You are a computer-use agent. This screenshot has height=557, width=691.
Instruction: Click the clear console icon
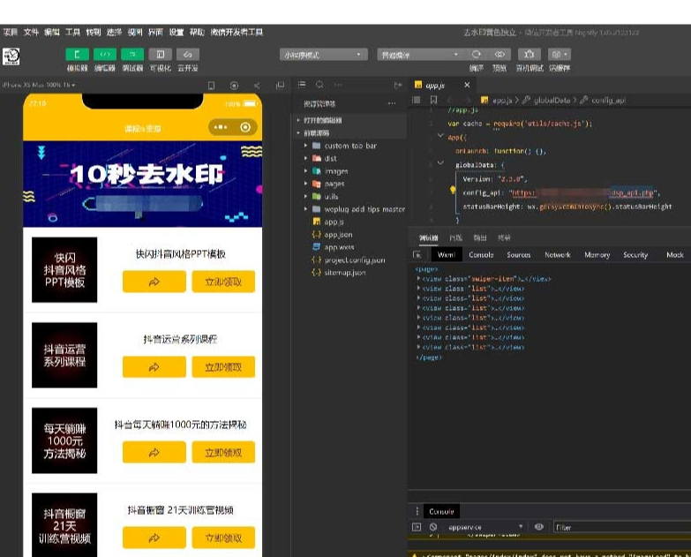click(x=433, y=527)
